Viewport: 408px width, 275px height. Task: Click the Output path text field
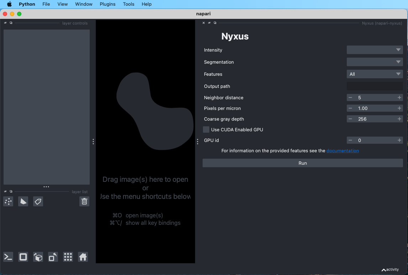(x=375, y=86)
